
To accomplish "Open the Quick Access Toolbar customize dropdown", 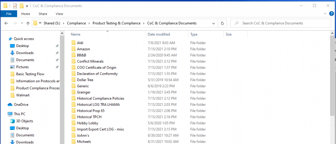I will coord(27,6).
